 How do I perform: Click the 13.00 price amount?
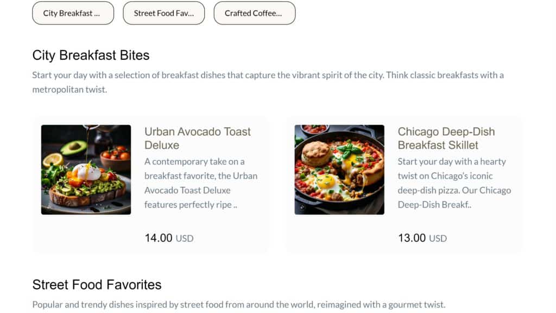tap(412, 238)
